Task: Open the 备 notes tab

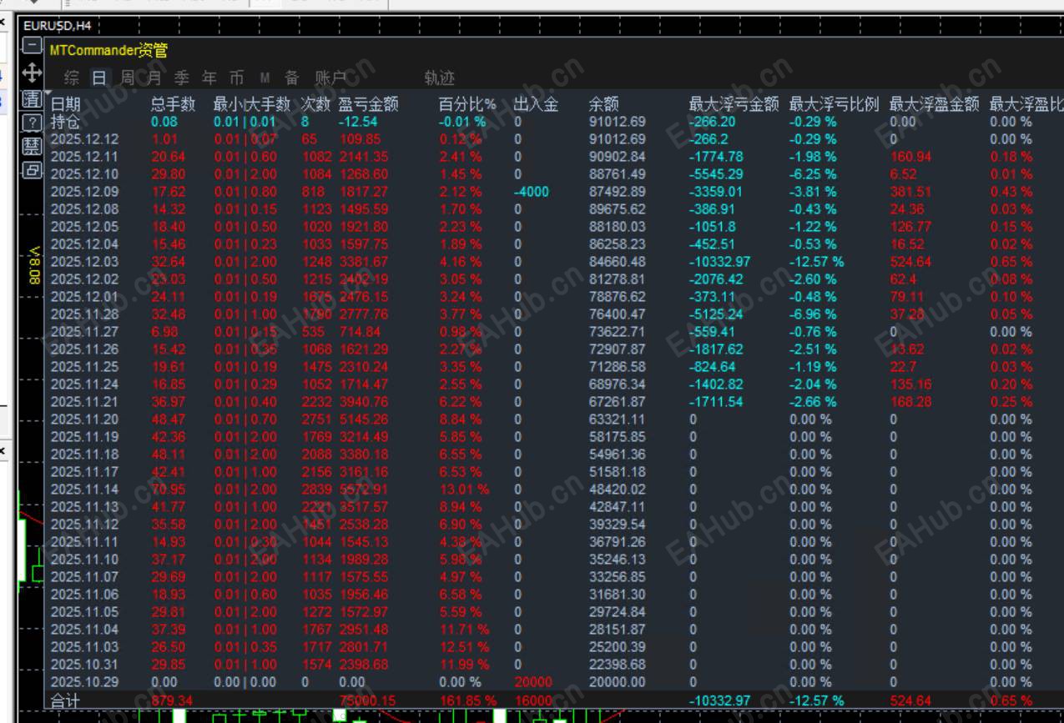Action: point(292,78)
